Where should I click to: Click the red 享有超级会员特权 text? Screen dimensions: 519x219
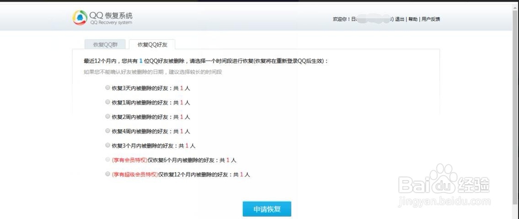[x=135, y=174]
